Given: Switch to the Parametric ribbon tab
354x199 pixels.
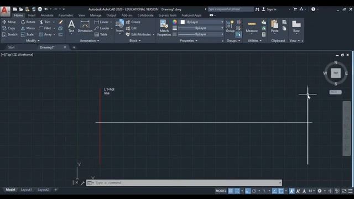Looking at the screenshot, I should [x=66, y=15].
